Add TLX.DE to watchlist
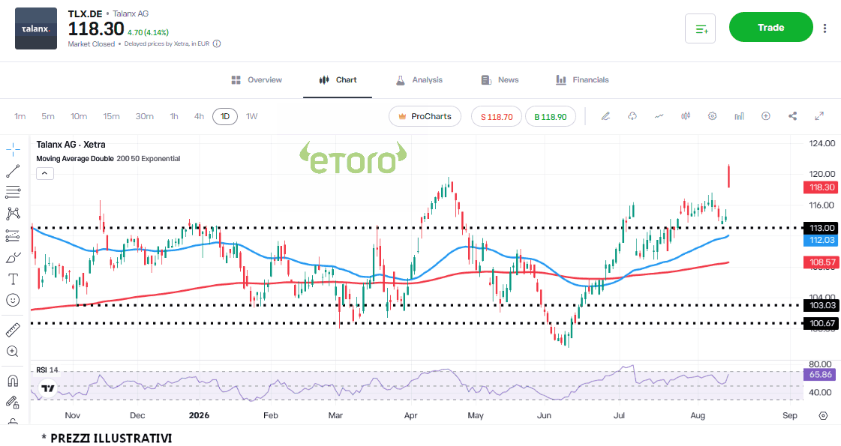 [701, 29]
